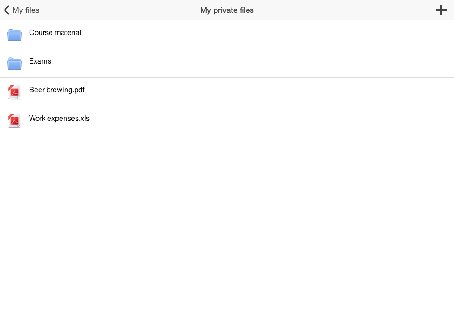
Task: Go back to My files
Action: pyautogui.click(x=22, y=10)
